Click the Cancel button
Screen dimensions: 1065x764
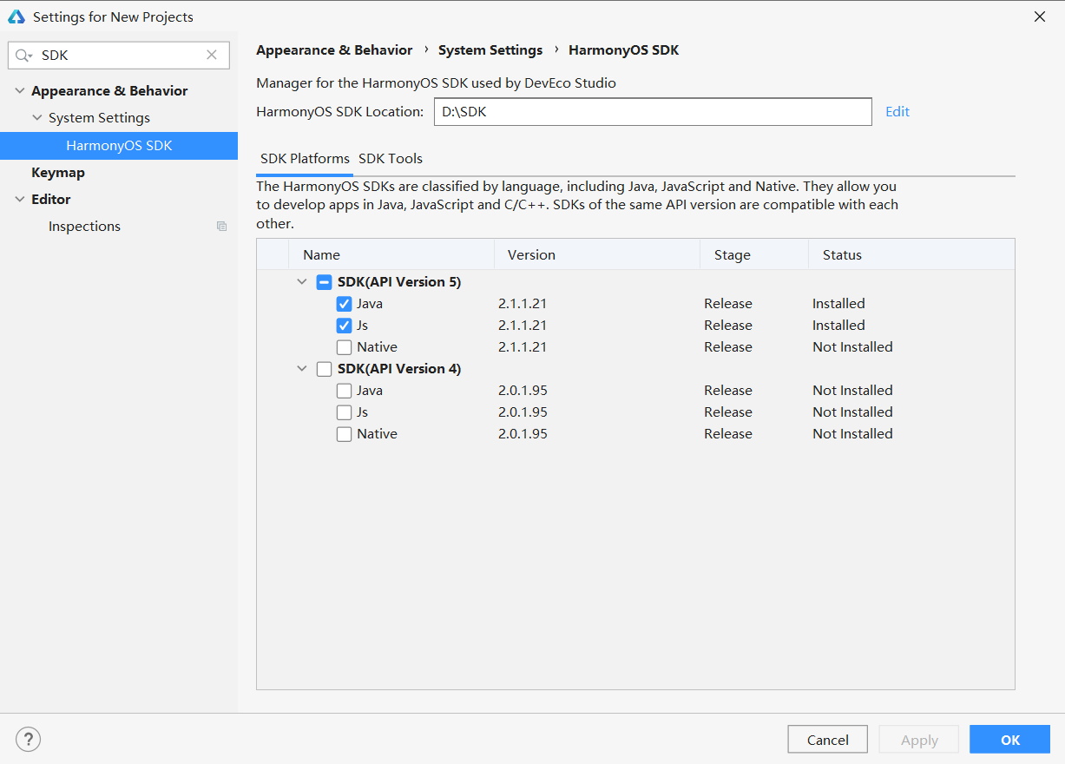(828, 740)
